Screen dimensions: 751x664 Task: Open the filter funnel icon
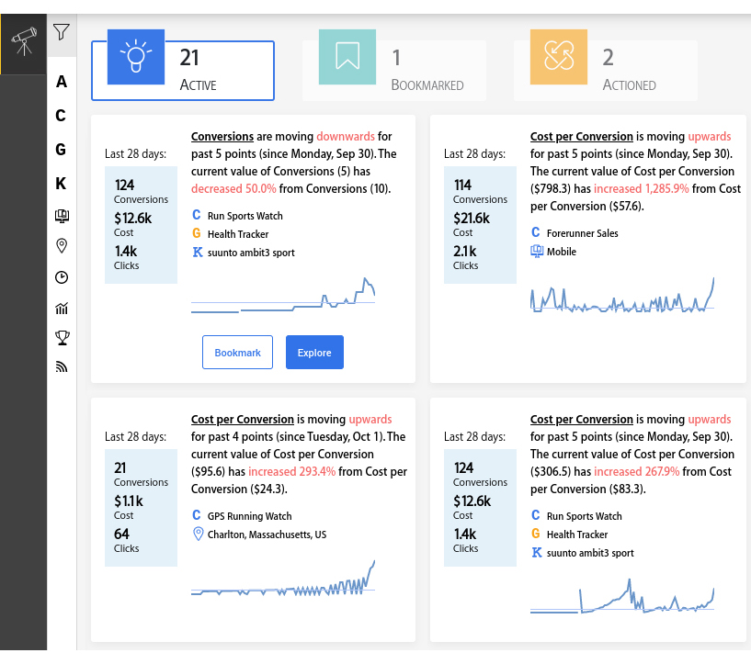point(62,32)
